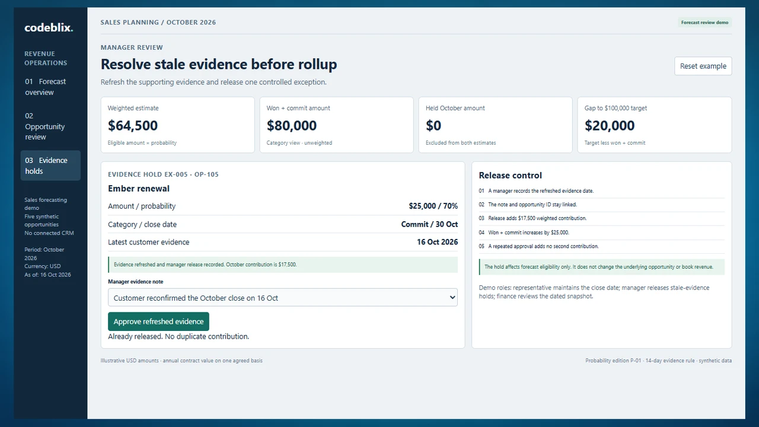Click the Demo roles description text
Screen dimensions: 759x427
(x=594, y=292)
